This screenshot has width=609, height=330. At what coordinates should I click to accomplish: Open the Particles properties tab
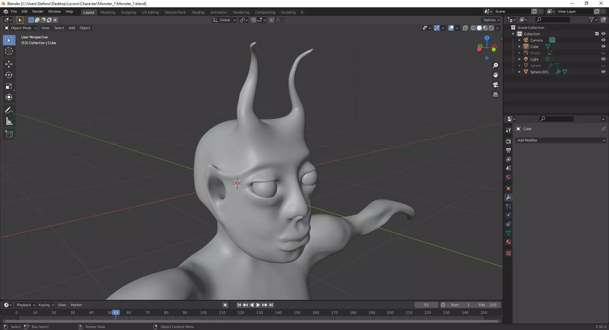point(508,206)
